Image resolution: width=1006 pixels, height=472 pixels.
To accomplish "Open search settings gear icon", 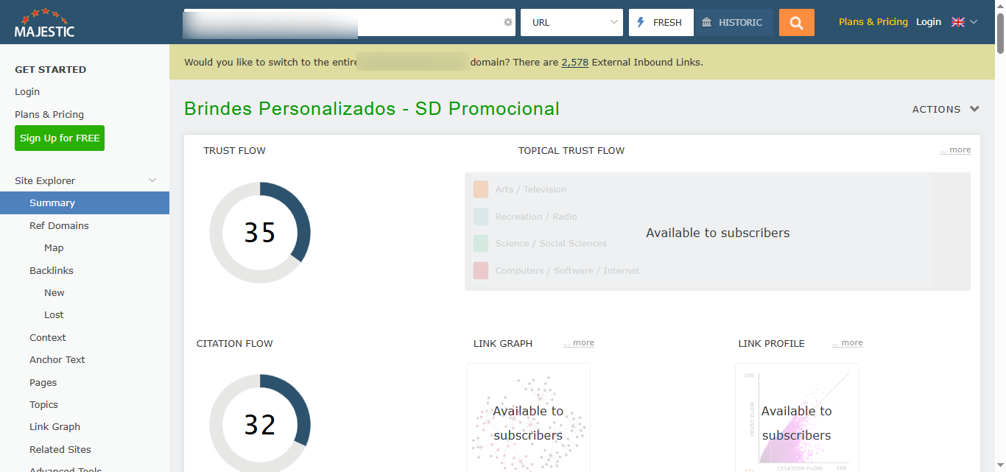I will click(507, 22).
